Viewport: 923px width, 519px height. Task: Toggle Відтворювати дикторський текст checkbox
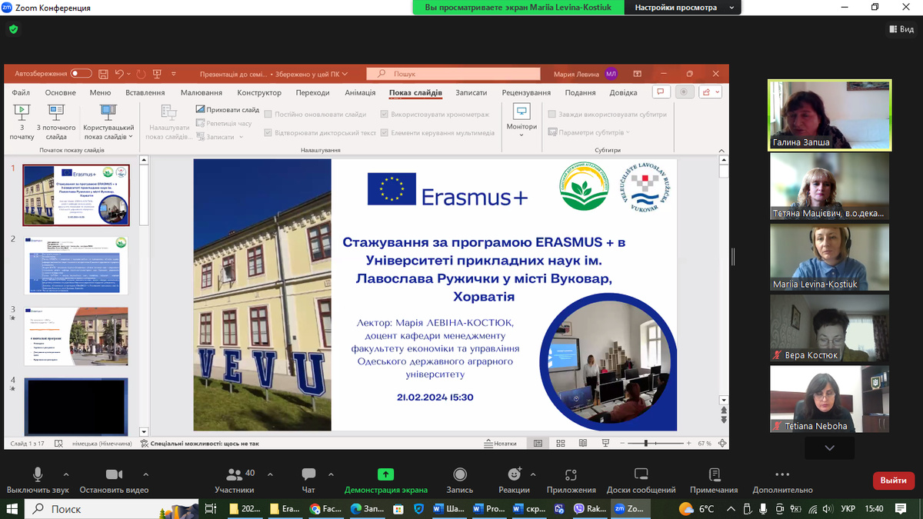point(268,132)
